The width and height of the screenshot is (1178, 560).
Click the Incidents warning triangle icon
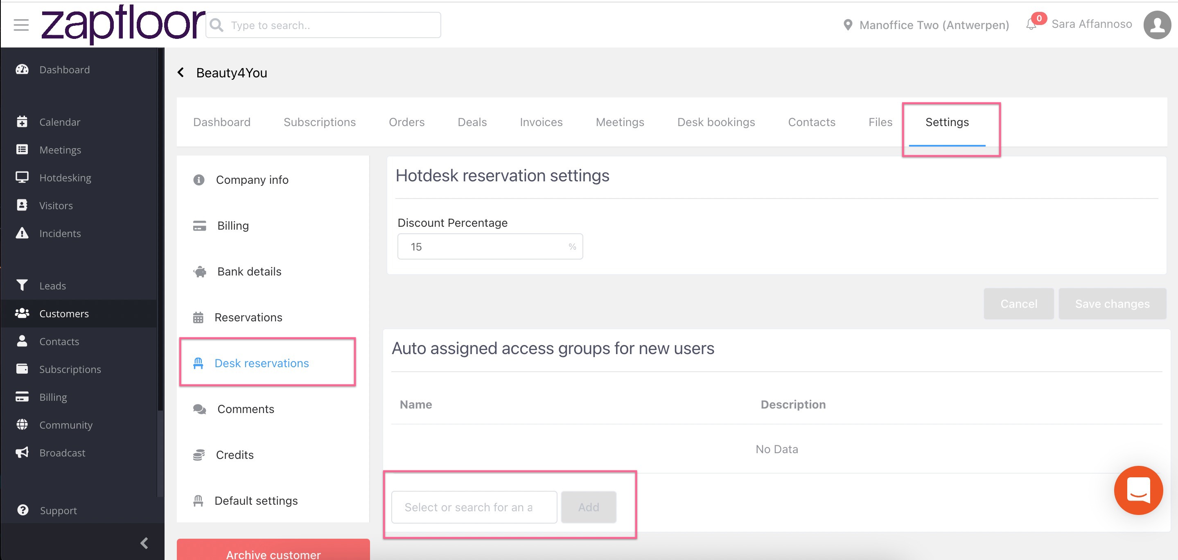pos(22,233)
